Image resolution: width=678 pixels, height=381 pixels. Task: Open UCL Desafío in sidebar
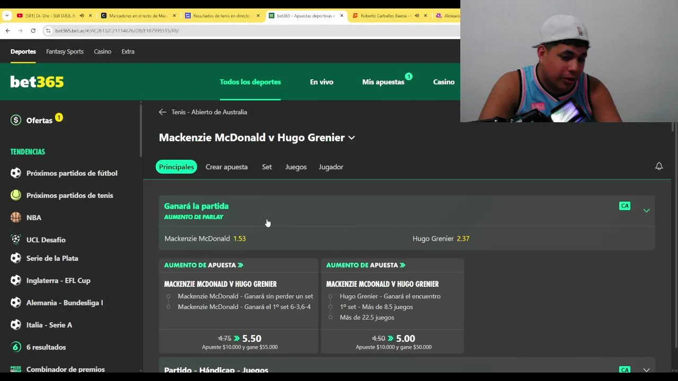click(x=46, y=240)
